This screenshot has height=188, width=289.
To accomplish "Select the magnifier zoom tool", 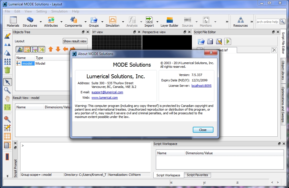I will 7,90.
